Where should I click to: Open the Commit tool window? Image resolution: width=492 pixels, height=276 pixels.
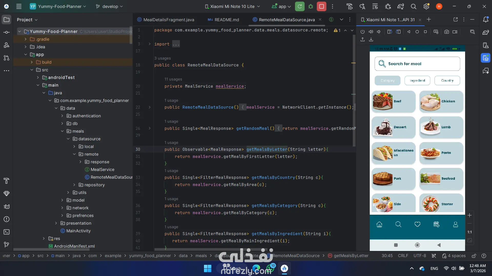[x=7, y=32]
